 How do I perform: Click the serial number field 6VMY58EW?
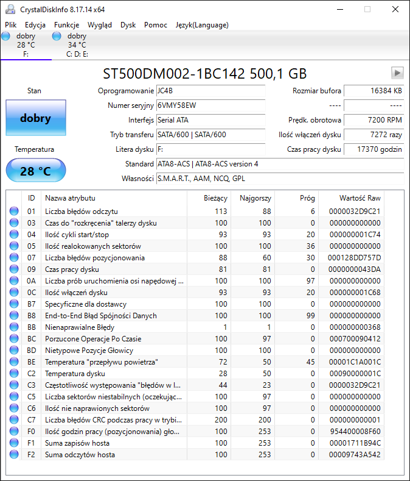210,105
